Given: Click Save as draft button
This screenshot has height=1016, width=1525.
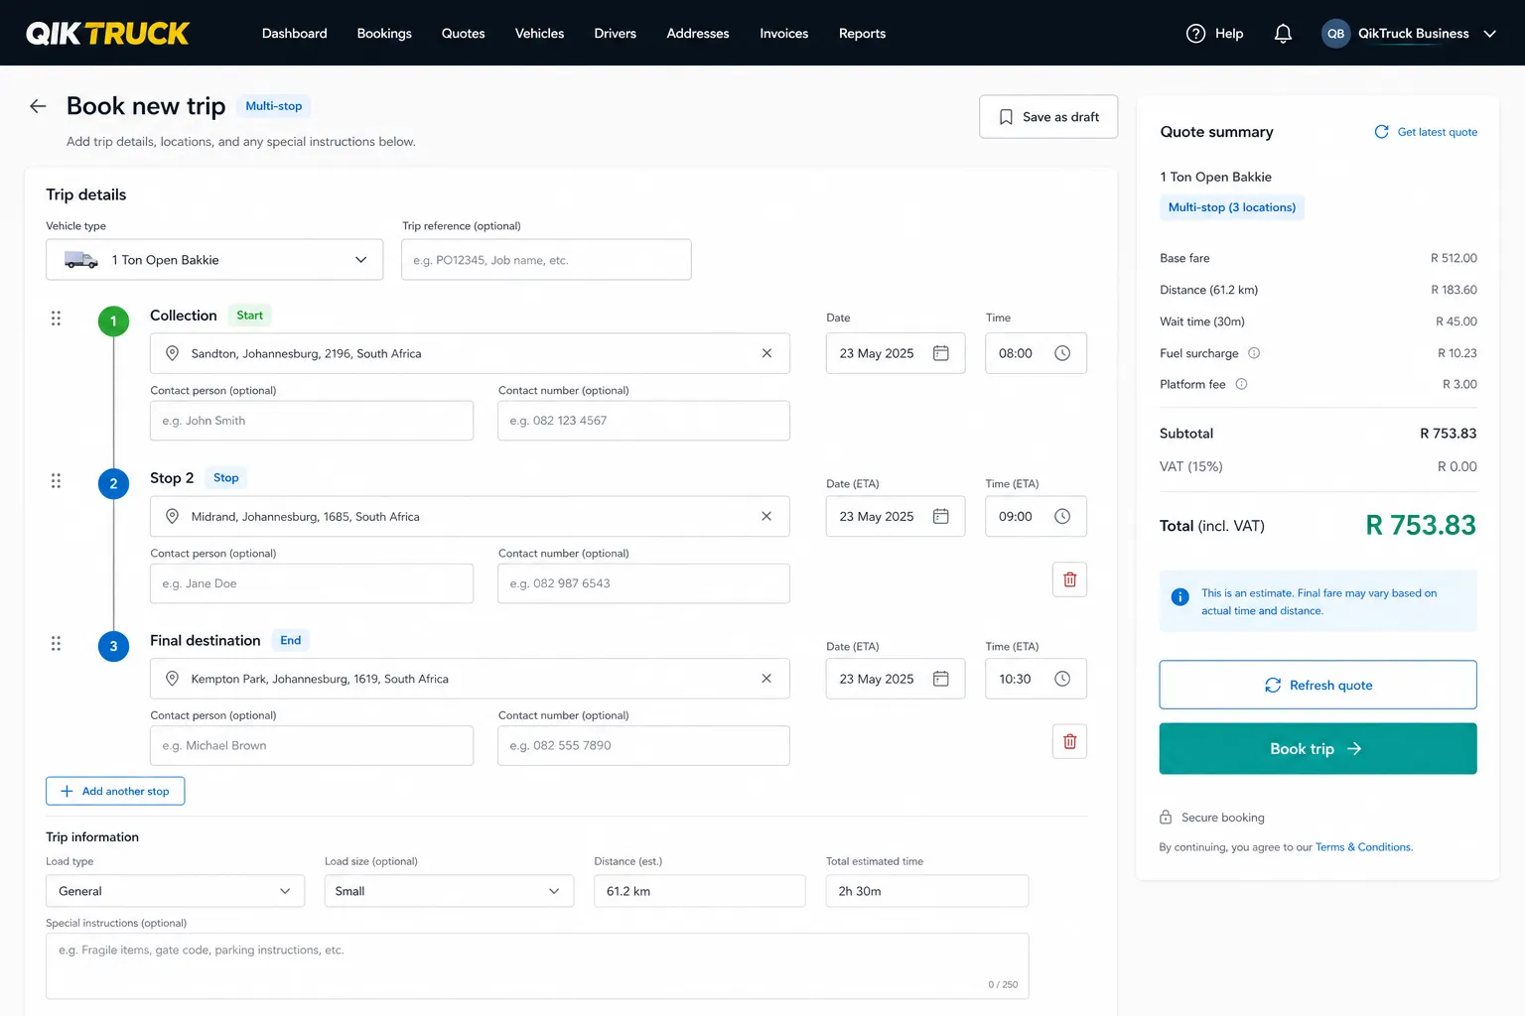Looking at the screenshot, I should (x=1048, y=117).
